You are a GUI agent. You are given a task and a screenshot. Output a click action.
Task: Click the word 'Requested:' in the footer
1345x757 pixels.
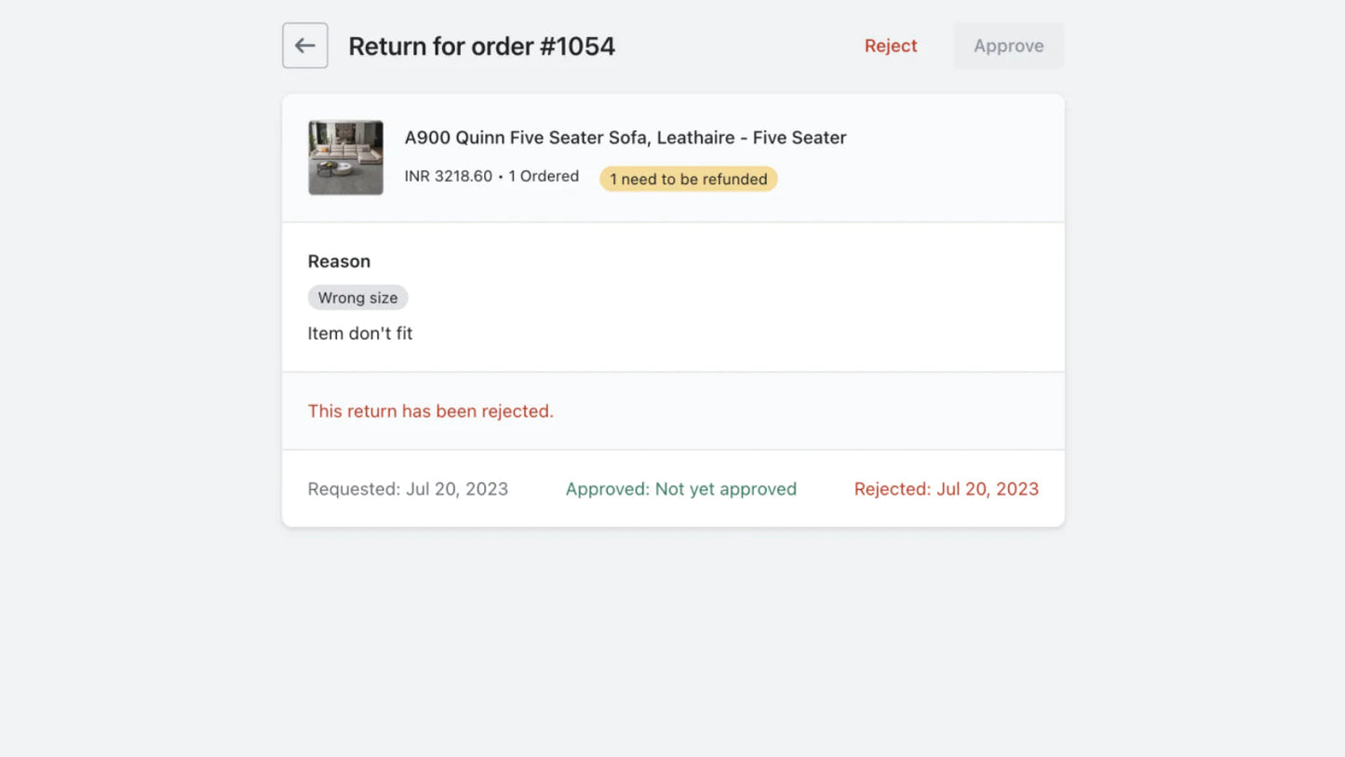(354, 489)
